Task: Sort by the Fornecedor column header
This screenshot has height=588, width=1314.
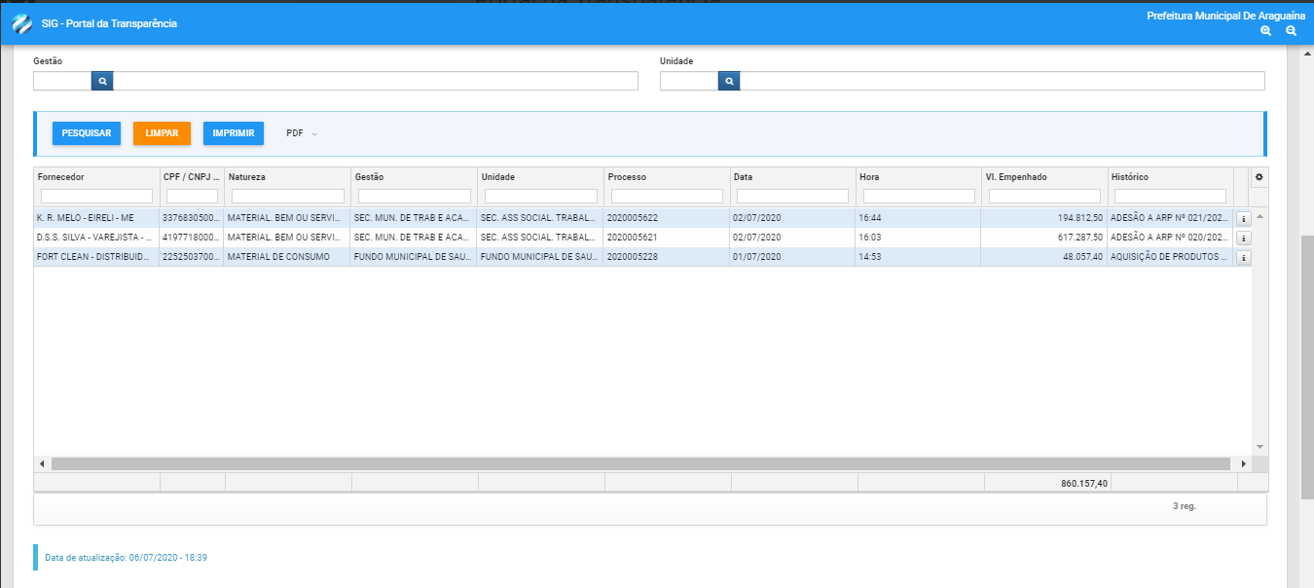Action: (x=60, y=177)
